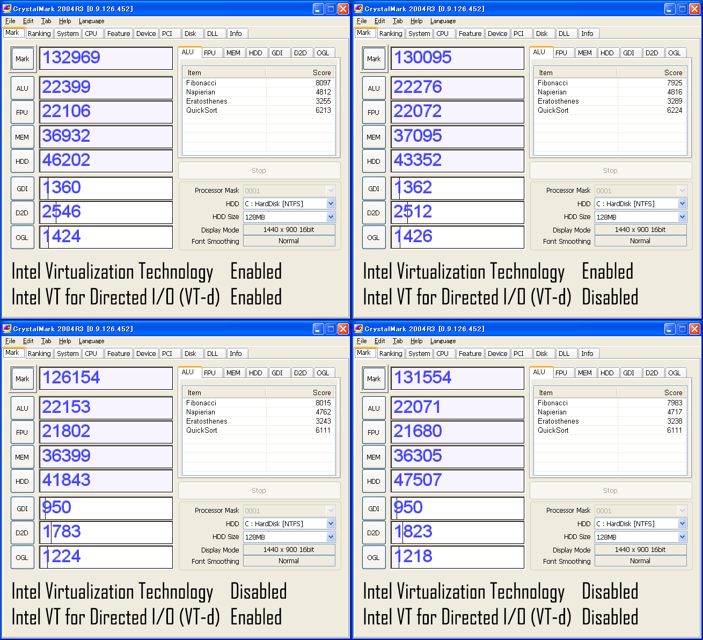The image size is (703, 640).
Task: Open HDD Size dropdown in the 126154 window
Action: point(331,537)
